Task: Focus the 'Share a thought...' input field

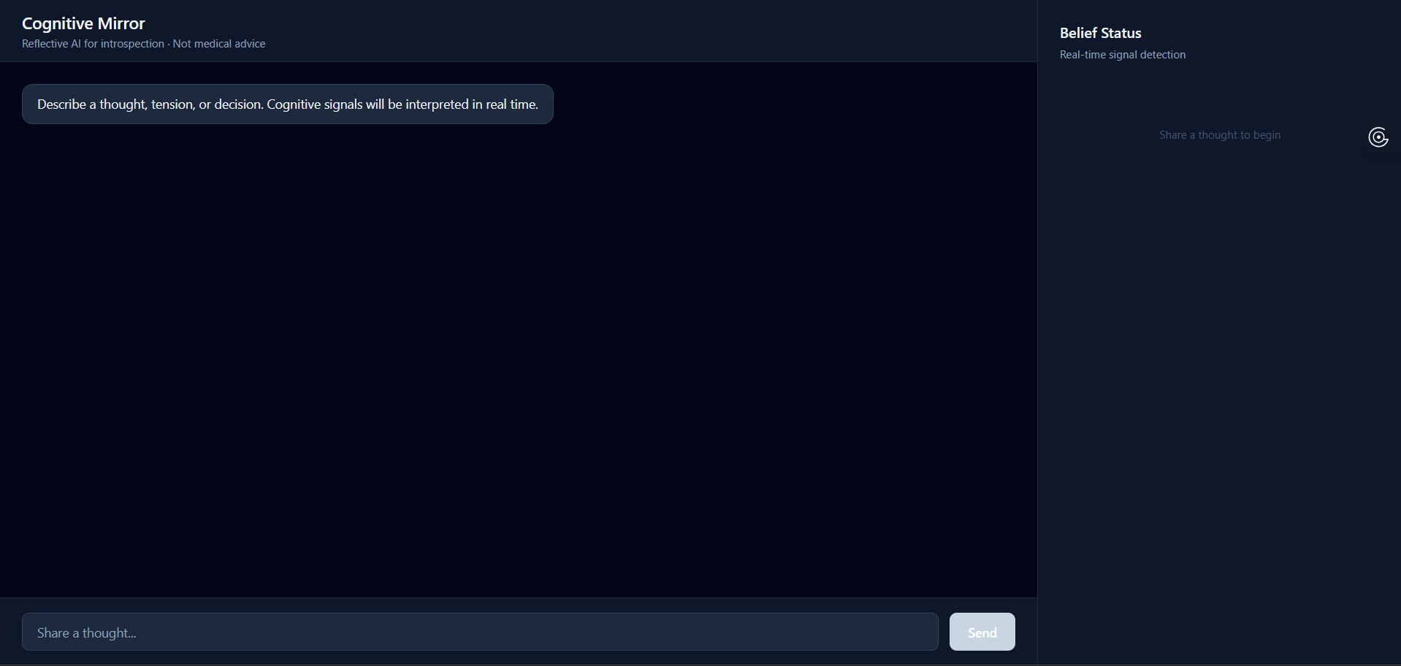Action: coord(480,632)
